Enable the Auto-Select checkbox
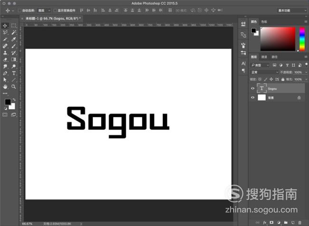This screenshot has width=309, height=226. point(19,10)
